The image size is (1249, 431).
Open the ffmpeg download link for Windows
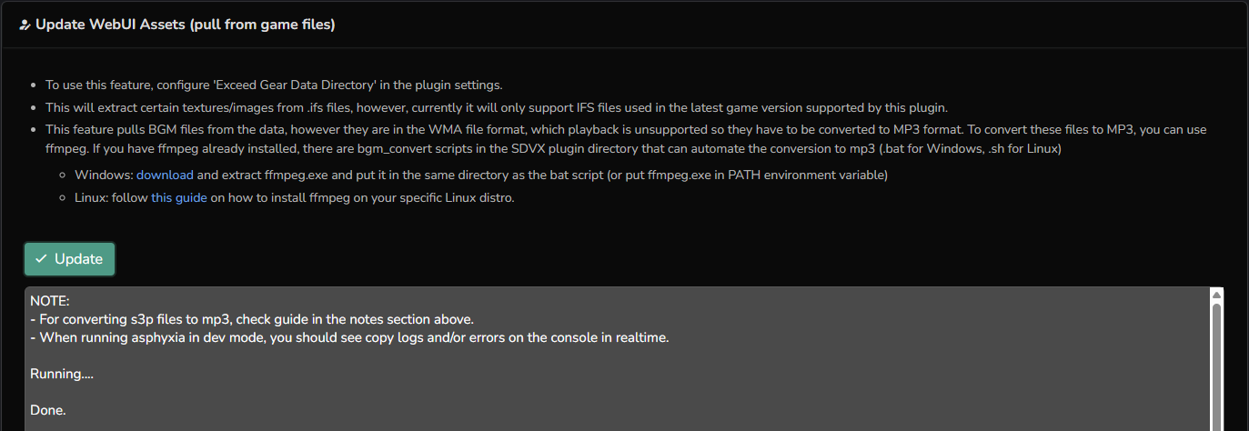coord(165,175)
